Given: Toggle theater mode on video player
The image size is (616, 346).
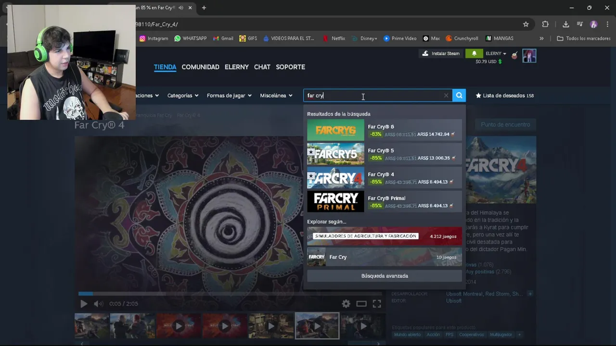Looking at the screenshot, I should click(x=361, y=304).
